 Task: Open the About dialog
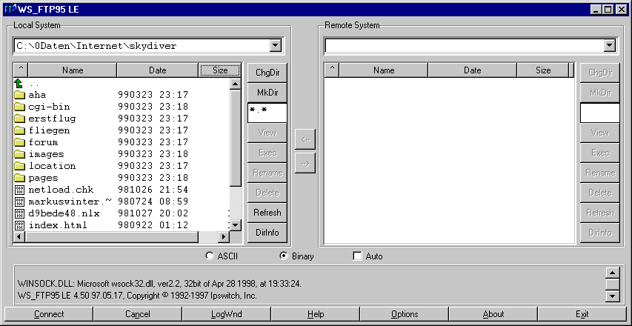click(493, 314)
